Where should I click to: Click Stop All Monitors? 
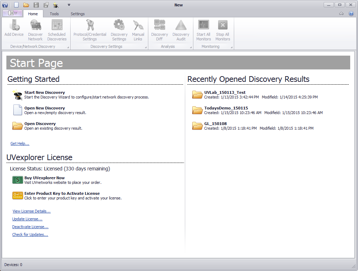222,30
